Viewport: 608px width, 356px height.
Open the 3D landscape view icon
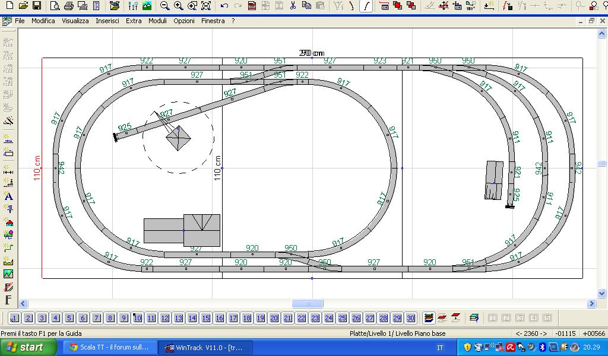click(147, 5)
